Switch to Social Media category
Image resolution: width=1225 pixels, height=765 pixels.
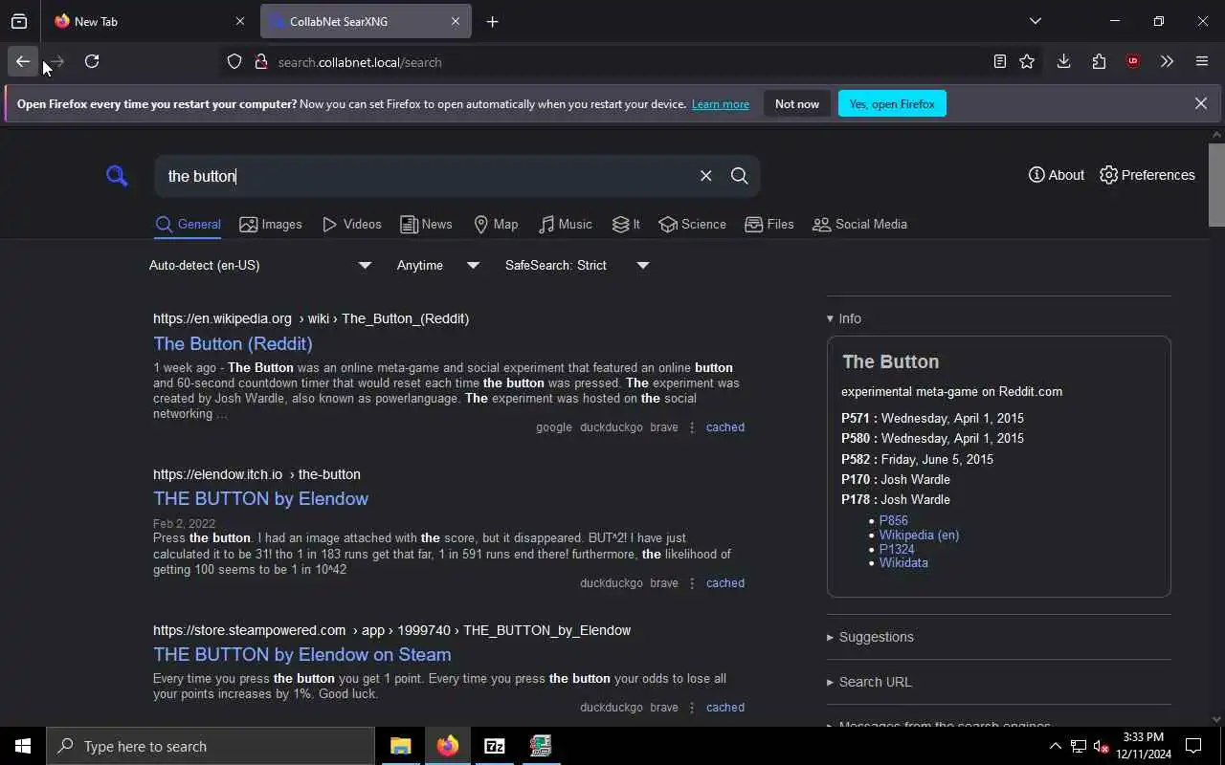click(x=859, y=225)
